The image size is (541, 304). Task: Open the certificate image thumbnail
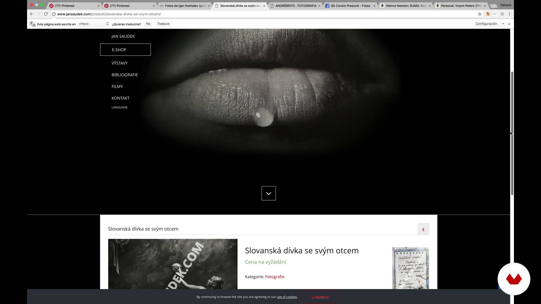point(411,268)
